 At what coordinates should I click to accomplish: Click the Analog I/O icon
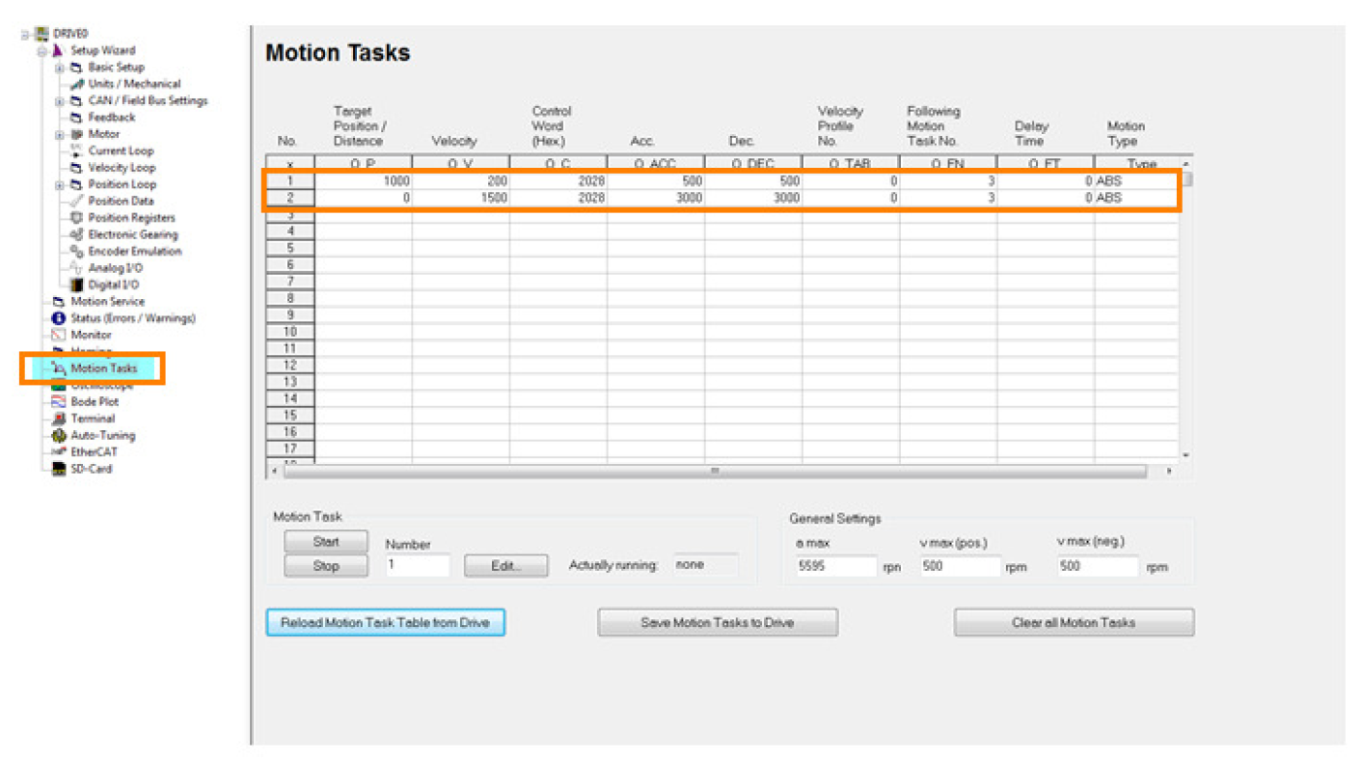(76, 268)
